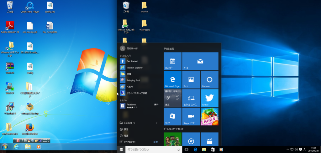This screenshot has width=321, height=153.
Task: Open Windows 10 recycle bin ごみ箱
Action: [126, 7]
